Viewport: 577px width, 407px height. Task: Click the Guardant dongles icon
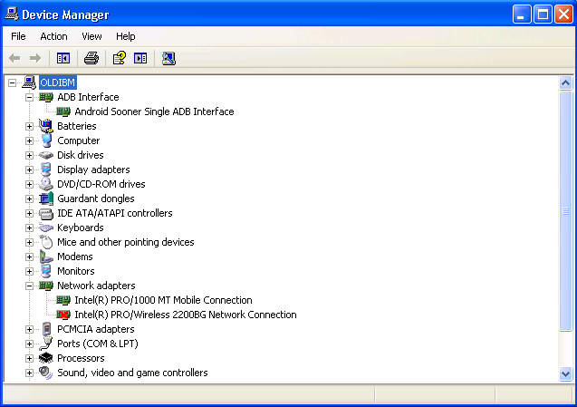[x=46, y=199]
